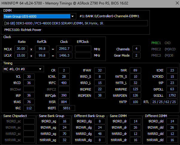
Task: Select the (M)RCD indicator label
Action: pos(170,49)
